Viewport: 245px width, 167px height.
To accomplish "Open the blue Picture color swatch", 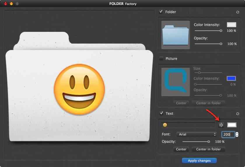I will [x=231, y=78].
